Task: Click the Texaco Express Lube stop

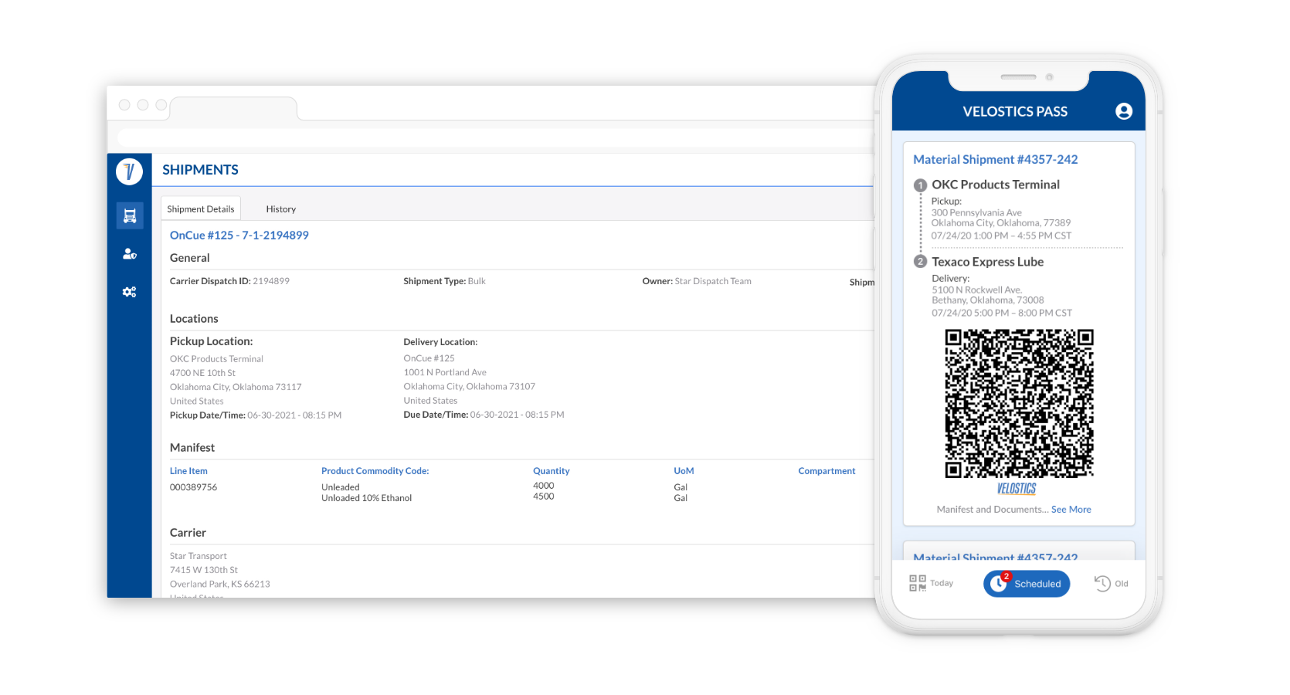Action: 988,262
